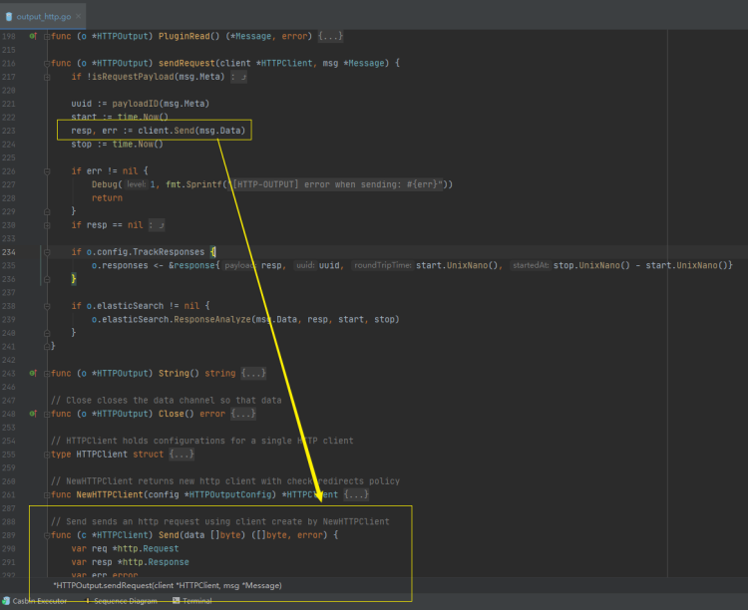Collapse the sendRequest function at line 216
The height and width of the screenshot is (610, 748).
point(47,64)
